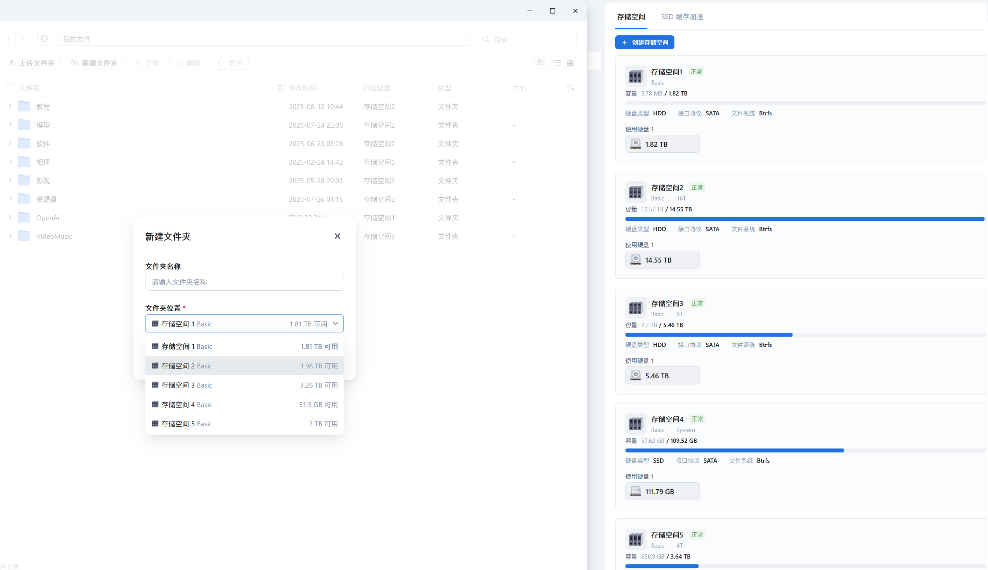Switch to list view icon
Screen dimensions: 988x570
click(558, 63)
